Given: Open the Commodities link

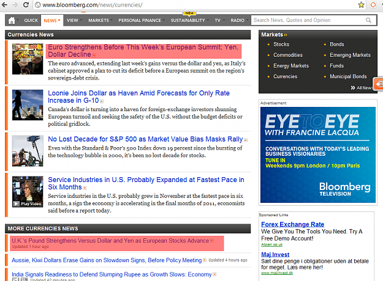Looking at the screenshot, I should 288,55.
